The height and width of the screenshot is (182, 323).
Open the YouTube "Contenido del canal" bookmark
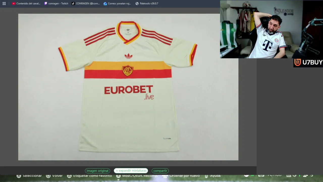tap(26, 4)
